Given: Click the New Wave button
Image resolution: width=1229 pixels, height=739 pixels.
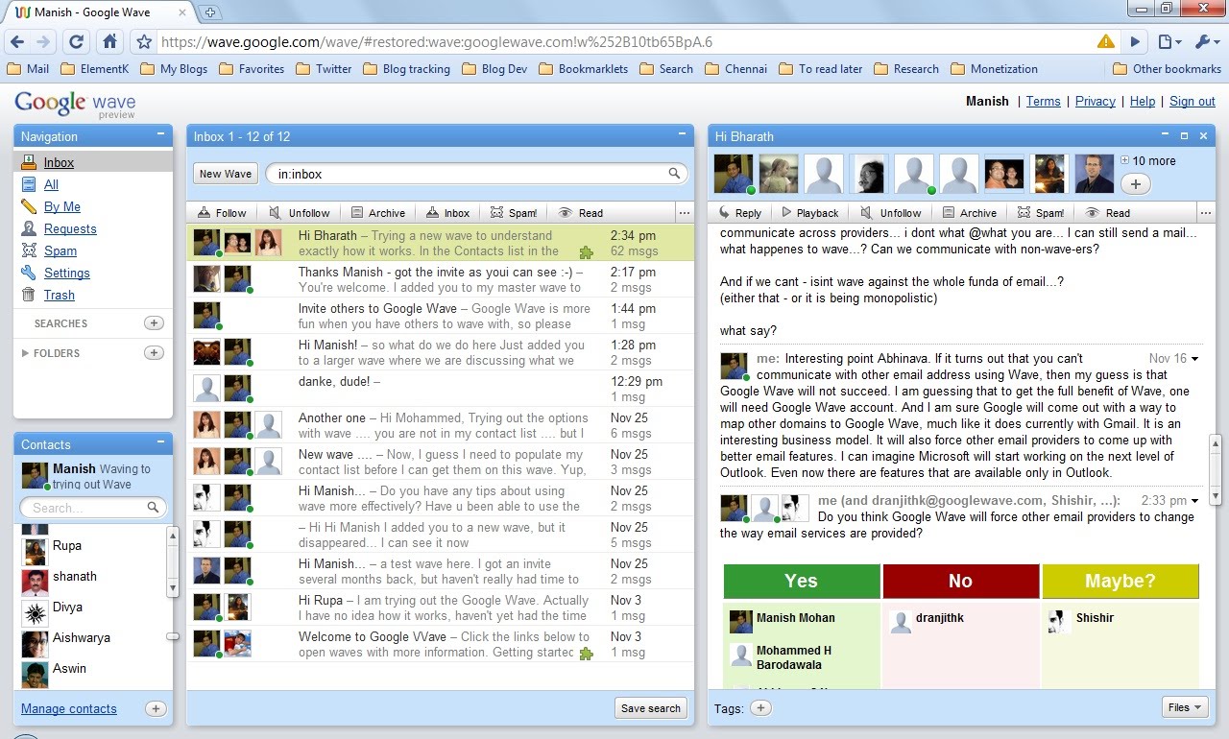Looking at the screenshot, I should coord(226,174).
